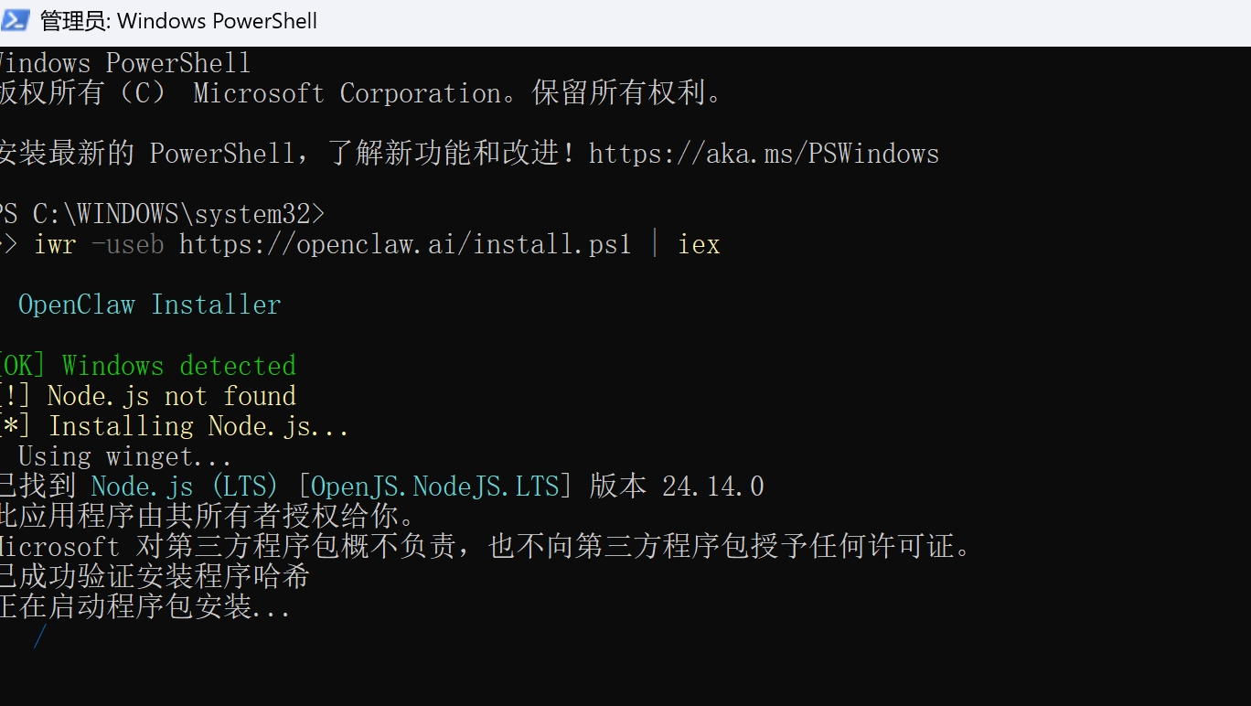Image resolution: width=1251 pixels, height=706 pixels.
Task: Click the version number 24.14.0
Action: click(713, 487)
